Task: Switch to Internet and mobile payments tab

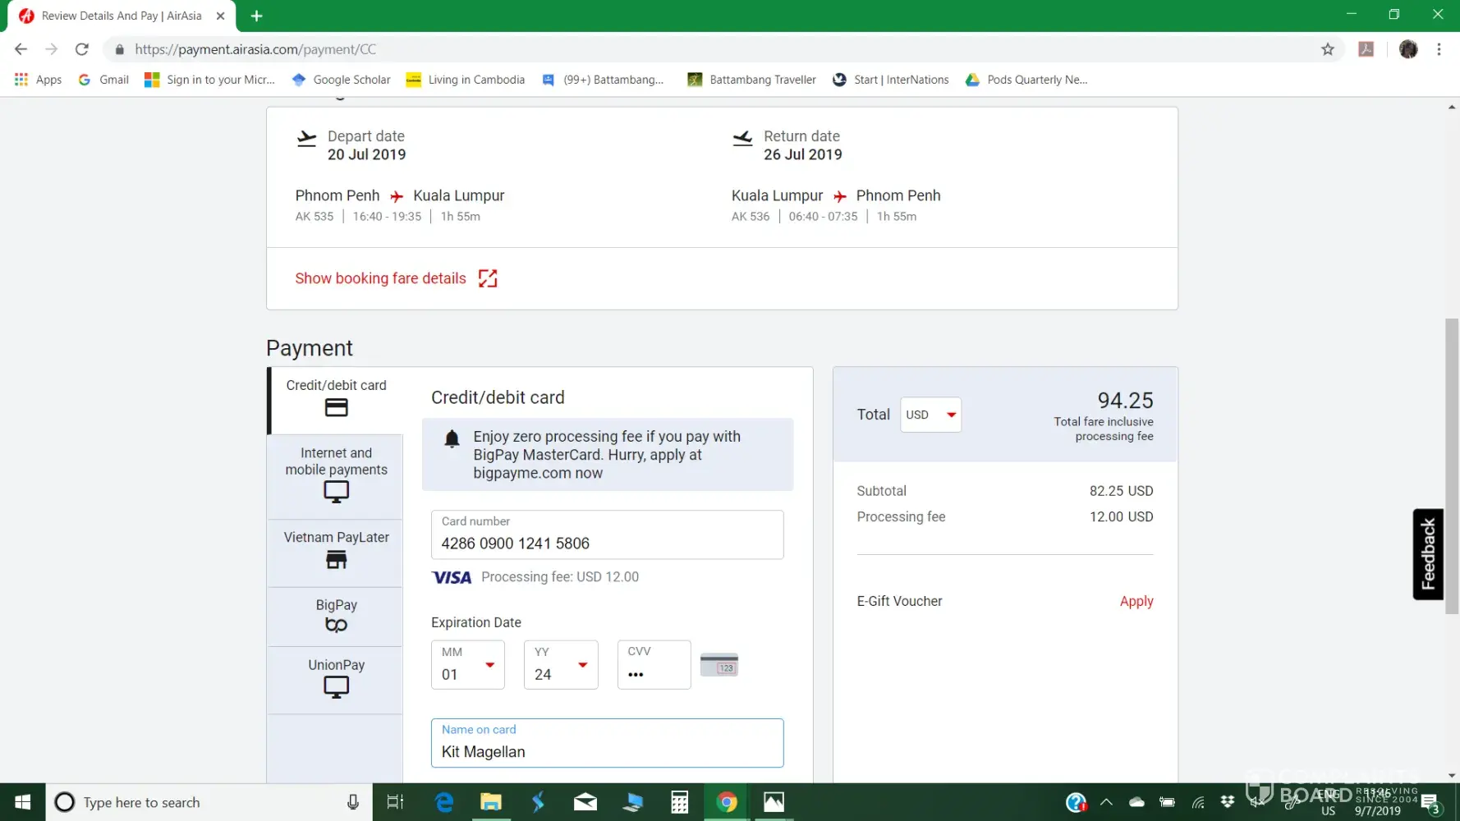Action: (x=336, y=476)
